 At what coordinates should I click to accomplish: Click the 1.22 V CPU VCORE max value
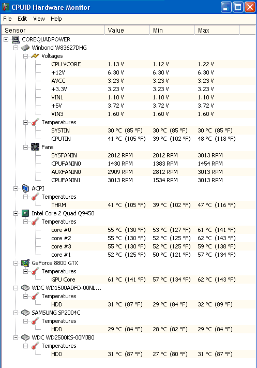click(x=206, y=64)
